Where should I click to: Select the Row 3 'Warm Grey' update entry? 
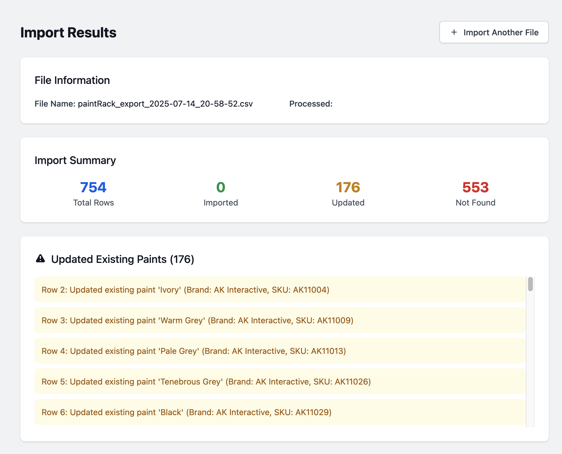280,320
